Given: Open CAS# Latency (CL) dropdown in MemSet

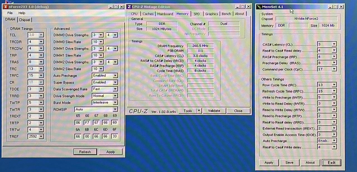Looking at the screenshot, I should tap(334, 44).
